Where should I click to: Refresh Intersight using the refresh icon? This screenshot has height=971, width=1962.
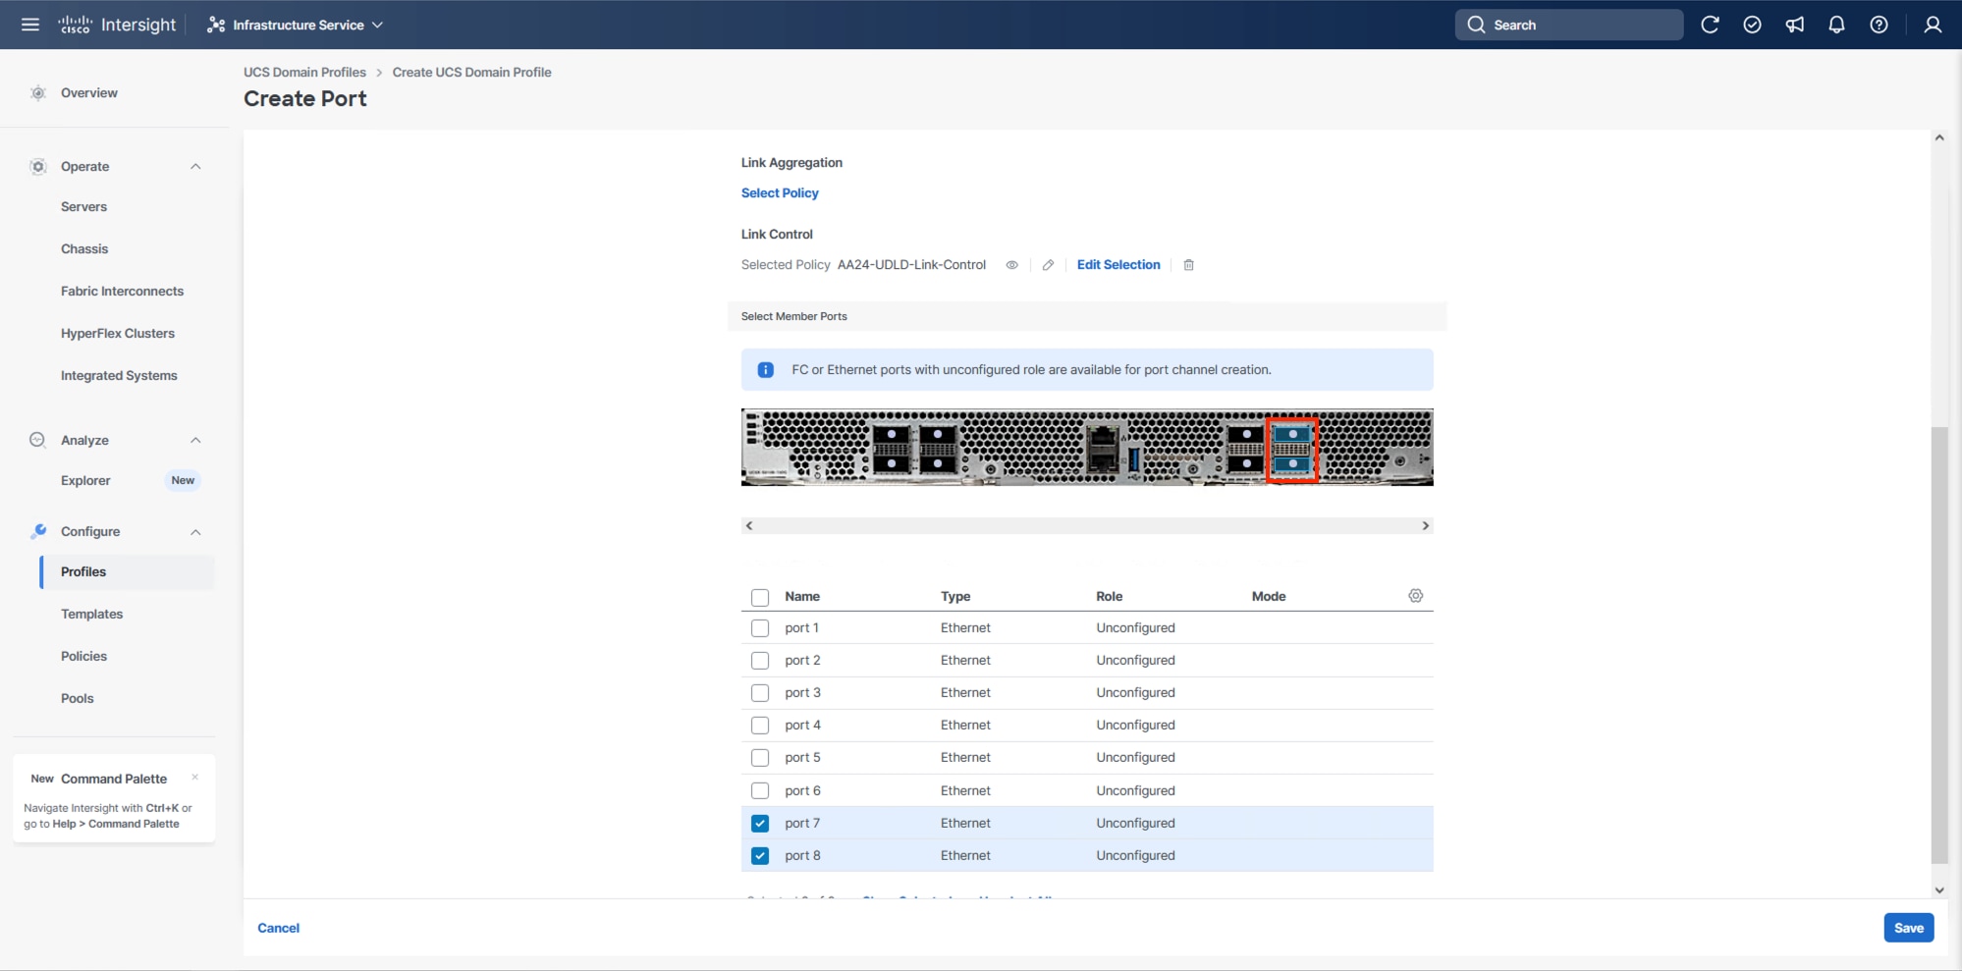(1711, 25)
